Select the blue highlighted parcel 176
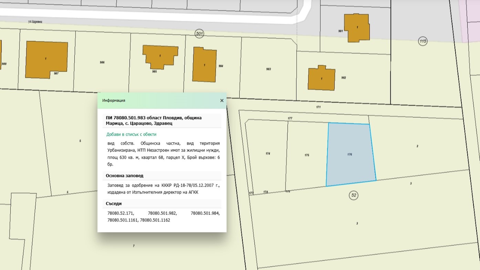 tap(350, 155)
